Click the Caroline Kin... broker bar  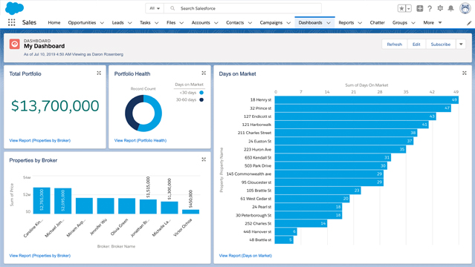coord(42,200)
